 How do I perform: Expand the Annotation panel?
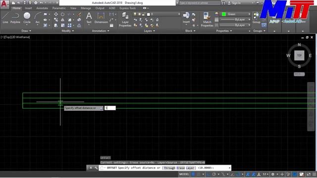click(x=101, y=31)
